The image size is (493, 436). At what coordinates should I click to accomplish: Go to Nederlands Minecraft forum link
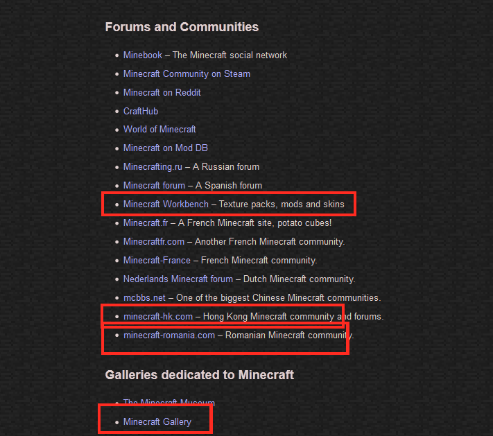click(x=178, y=279)
